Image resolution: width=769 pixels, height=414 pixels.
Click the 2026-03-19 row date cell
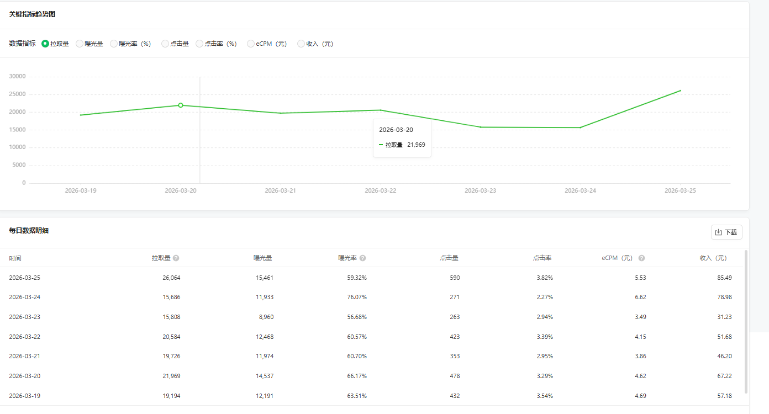click(25, 396)
